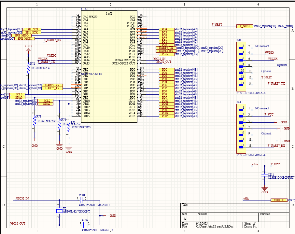Select the crystal Y2 ABS07L-32.768KHZ-T symbol
Image resolution: width=295 pixels, height=234 pixels.
click(59, 212)
